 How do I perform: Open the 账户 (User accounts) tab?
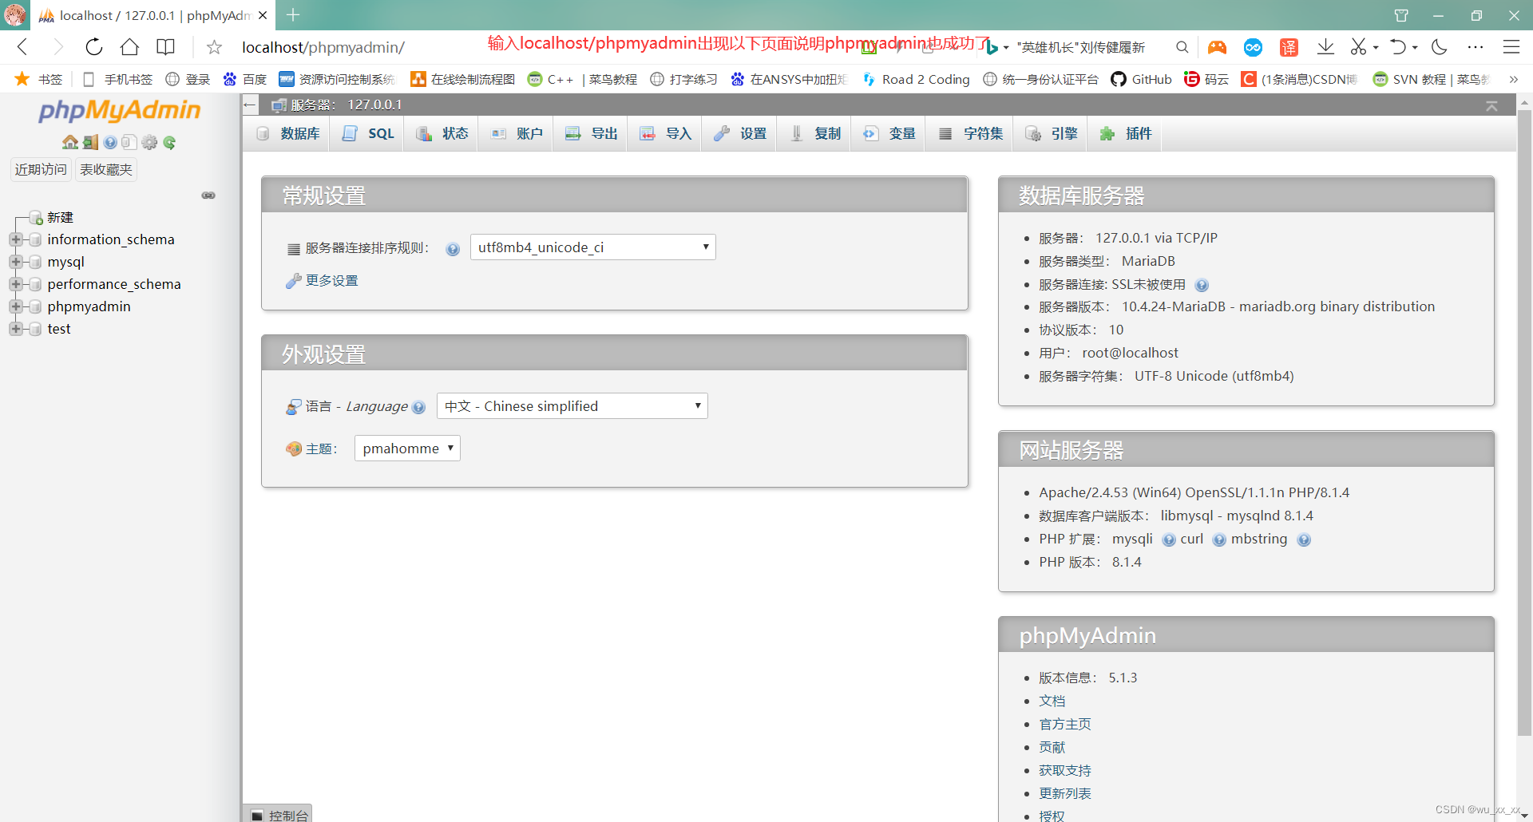pyautogui.click(x=516, y=133)
